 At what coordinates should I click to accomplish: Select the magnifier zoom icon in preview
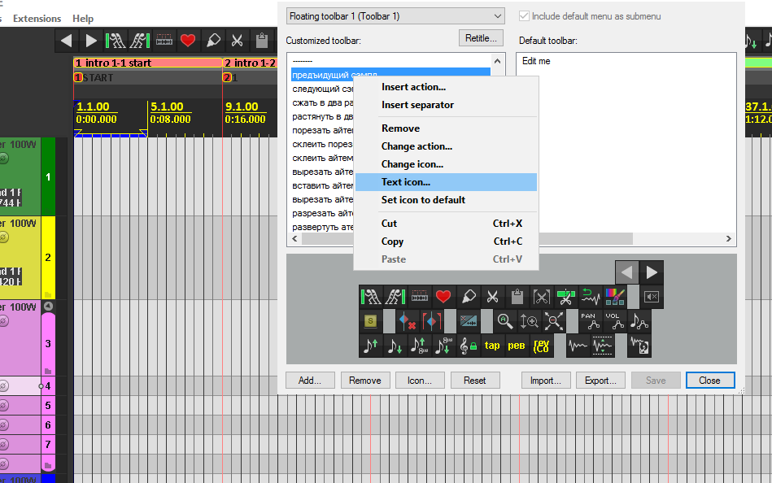point(505,321)
